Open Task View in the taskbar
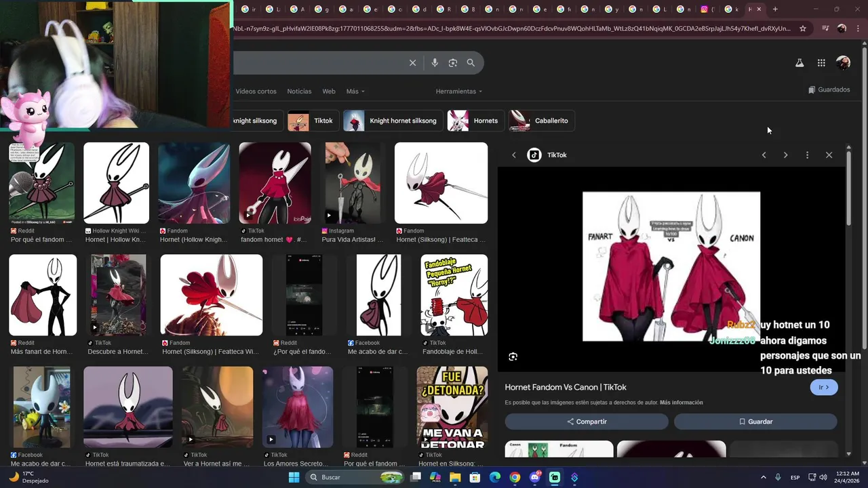868x488 pixels. point(416,477)
